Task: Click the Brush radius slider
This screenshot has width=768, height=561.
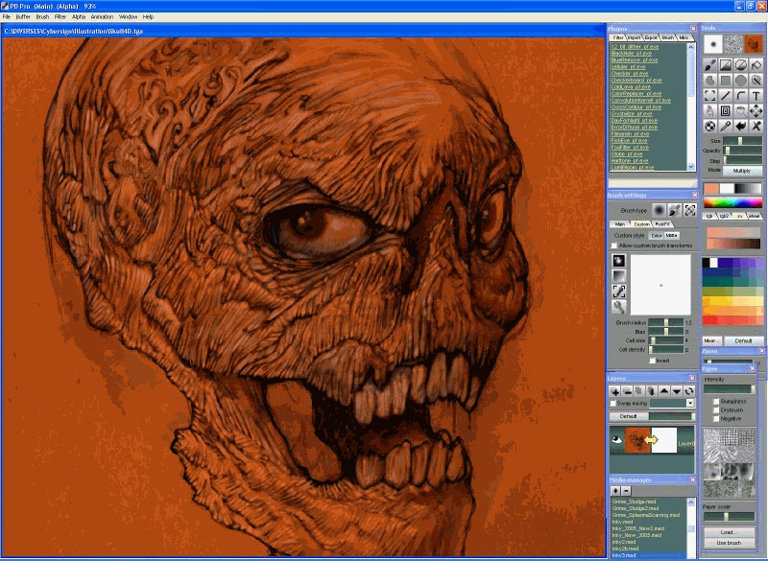Action: pyautogui.click(x=665, y=322)
